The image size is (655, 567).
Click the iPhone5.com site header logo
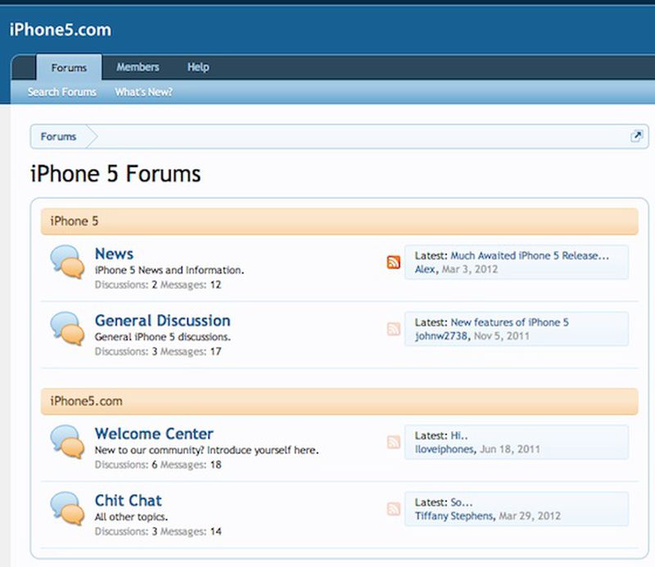click(61, 29)
